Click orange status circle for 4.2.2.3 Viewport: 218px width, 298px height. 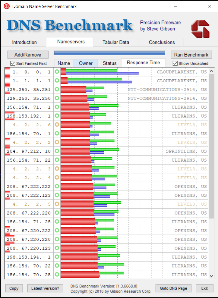pos(57,169)
